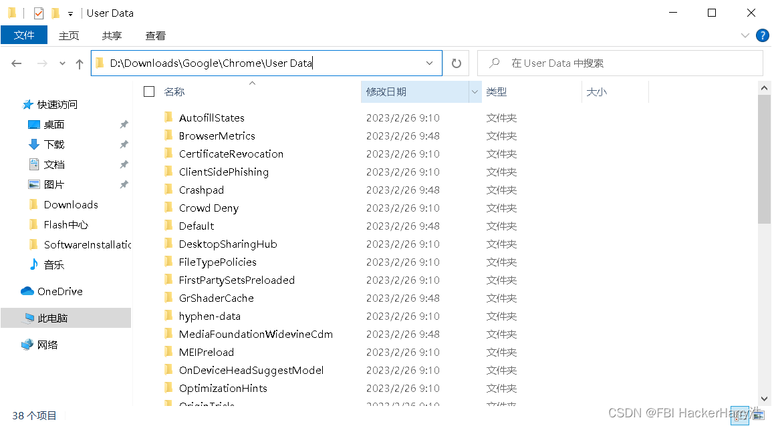Click the New Folder icon in title bar
Image resolution: width=772 pixels, height=426 pixels.
[55, 13]
